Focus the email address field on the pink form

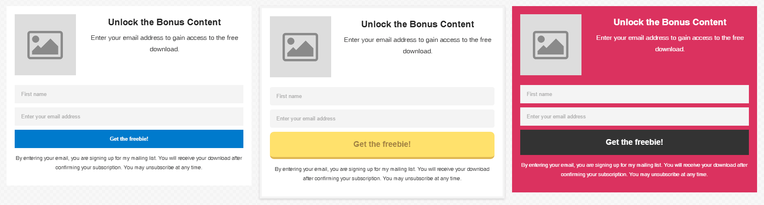[635, 116]
